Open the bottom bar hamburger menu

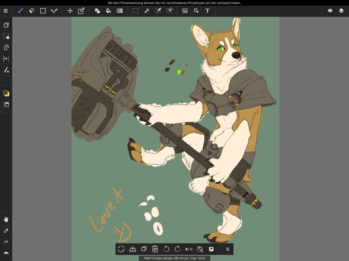click(227, 249)
